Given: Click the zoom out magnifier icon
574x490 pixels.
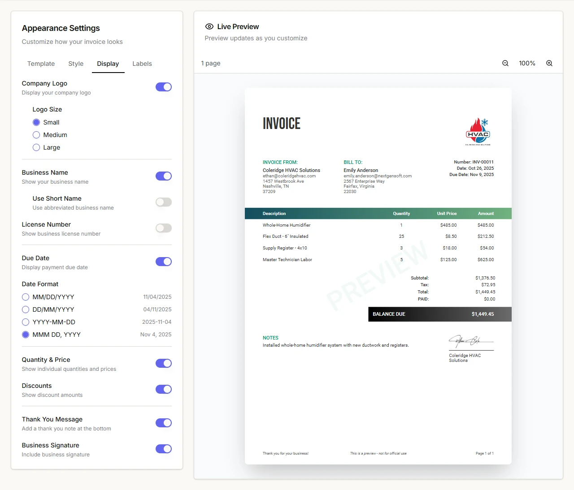Looking at the screenshot, I should click(505, 63).
